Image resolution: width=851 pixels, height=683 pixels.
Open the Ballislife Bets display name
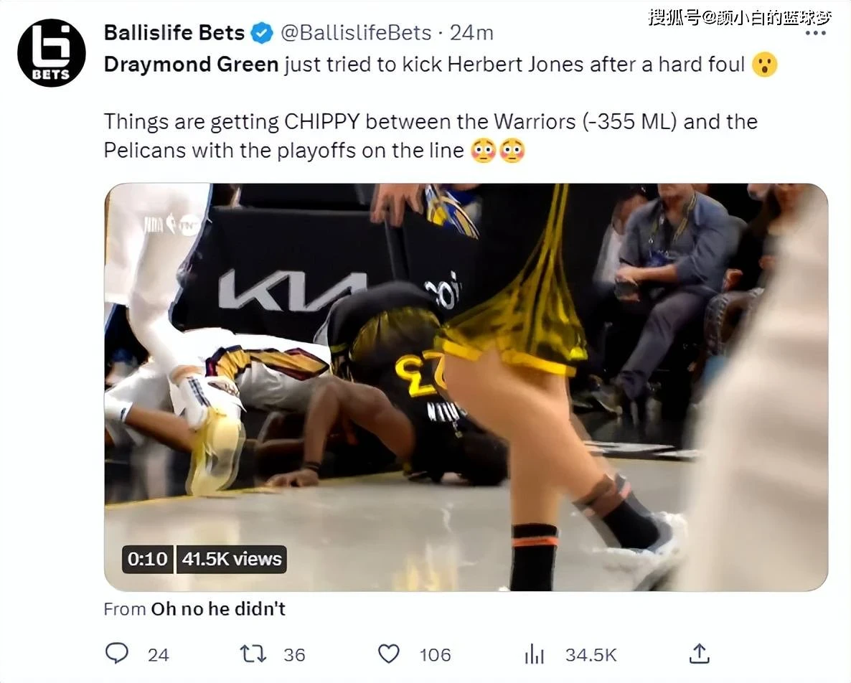pyautogui.click(x=174, y=32)
